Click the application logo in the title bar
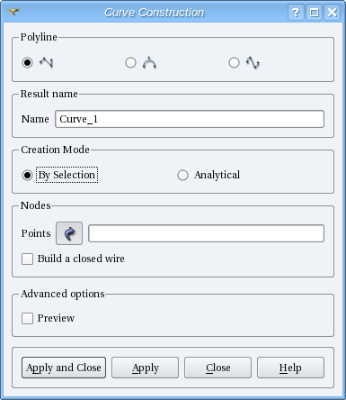 13,12
